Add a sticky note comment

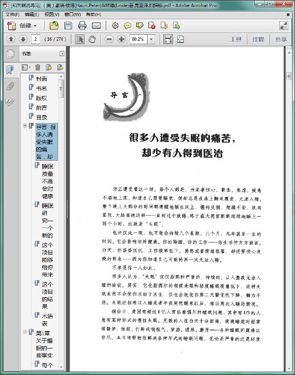pyautogui.click(x=127, y=26)
